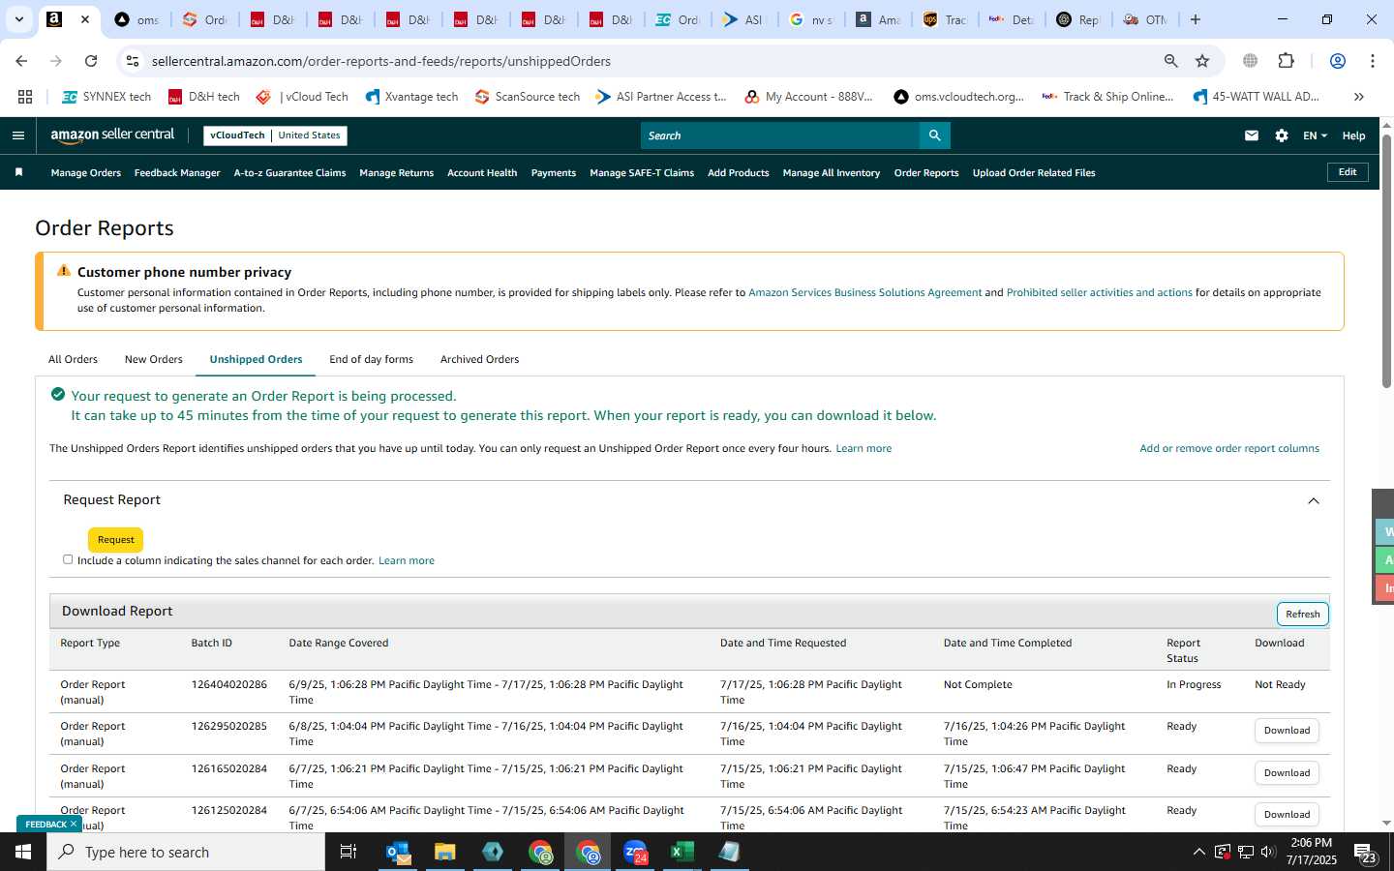Bookmark this page with the star icon
The image size is (1394, 871).
tap(1202, 61)
